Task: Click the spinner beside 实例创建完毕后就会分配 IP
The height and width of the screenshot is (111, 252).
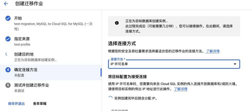Action: point(110,98)
